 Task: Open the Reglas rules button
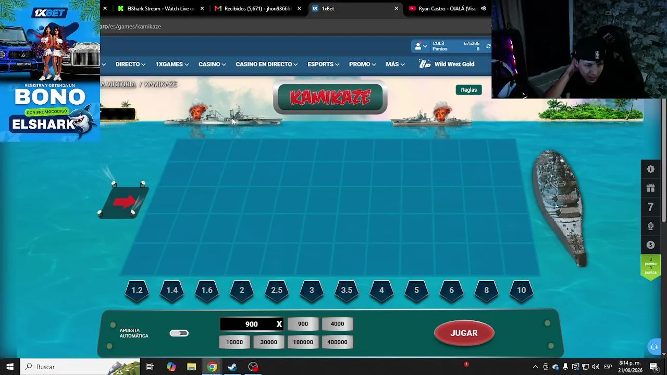pyautogui.click(x=468, y=90)
